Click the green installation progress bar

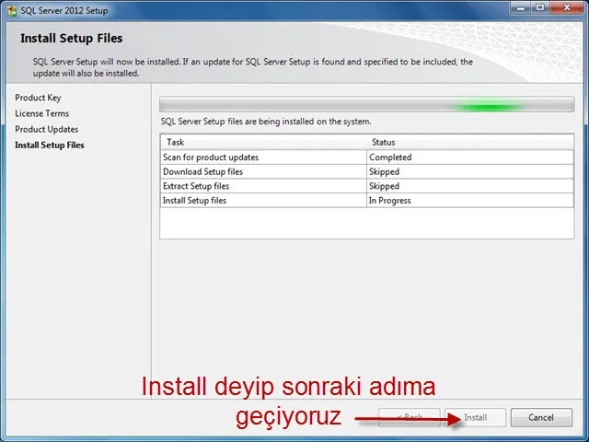366,104
